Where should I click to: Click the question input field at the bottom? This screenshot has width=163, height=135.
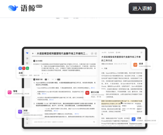[65, 122]
